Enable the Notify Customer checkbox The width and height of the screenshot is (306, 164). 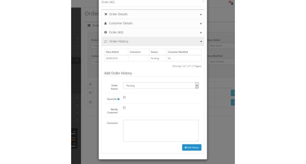pos(124,108)
